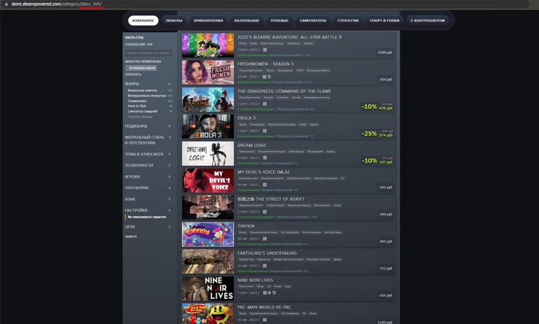This screenshot has height=324, width=539.
Task: Open the My Devil's Voice thumbnail
Action: pyautogui.click(x=208, y=181)
